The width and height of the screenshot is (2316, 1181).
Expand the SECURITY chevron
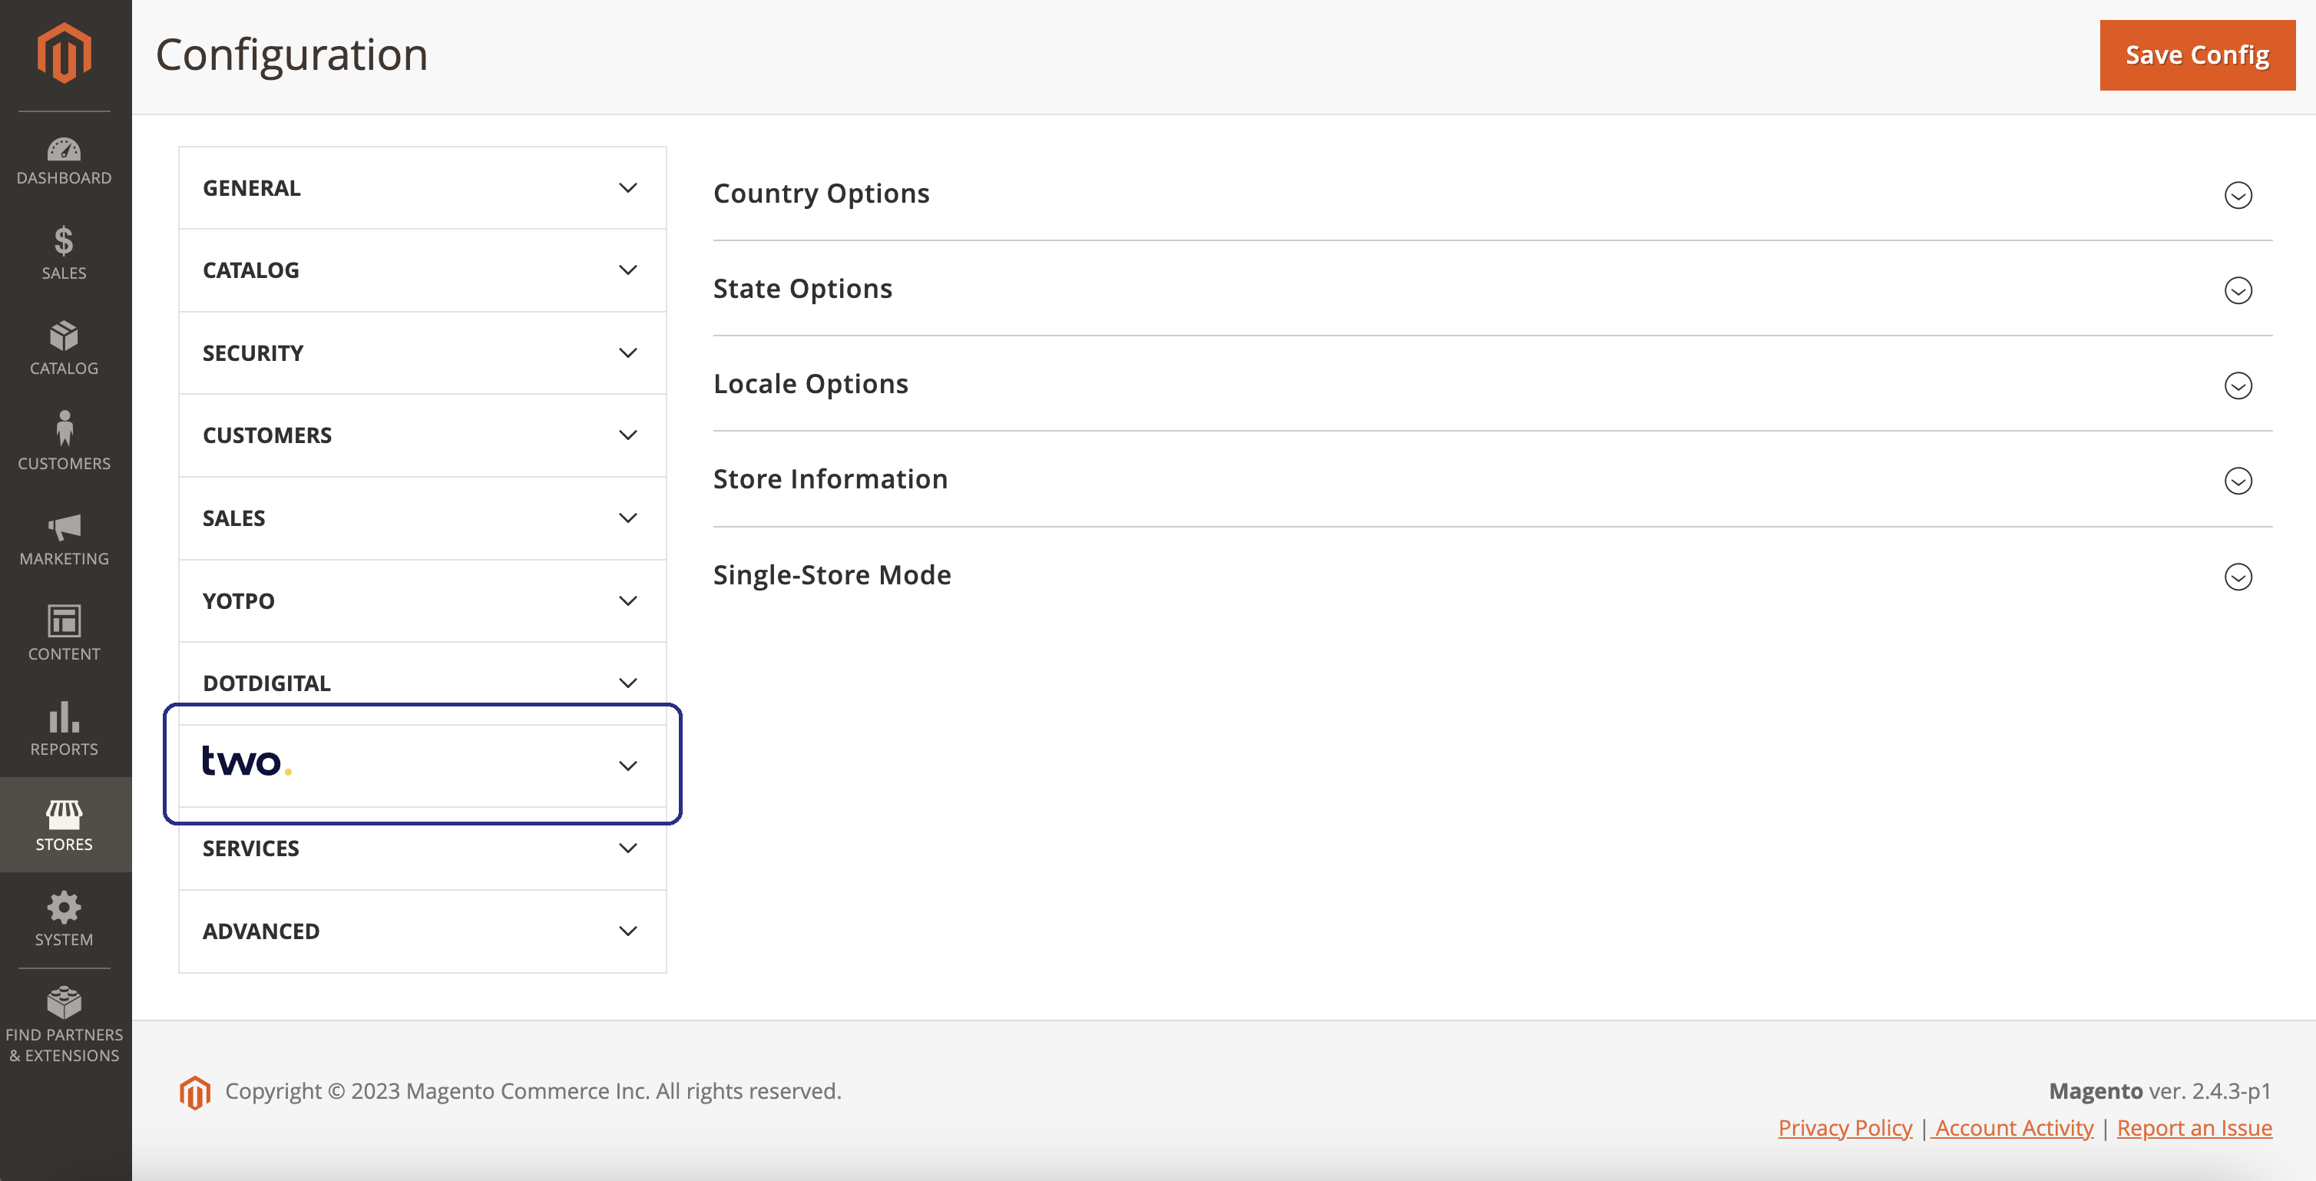coord(627,353)
